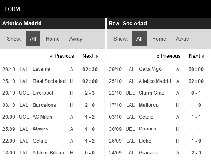211x163 pixels.
Task: Open the Liverpool 2 - 3 match result
Action: click(90, 93)
